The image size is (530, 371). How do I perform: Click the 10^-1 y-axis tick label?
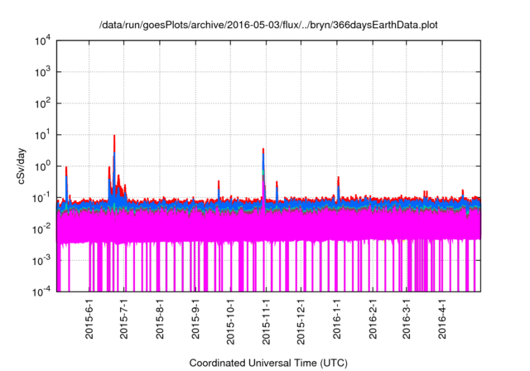click(41, 198)
